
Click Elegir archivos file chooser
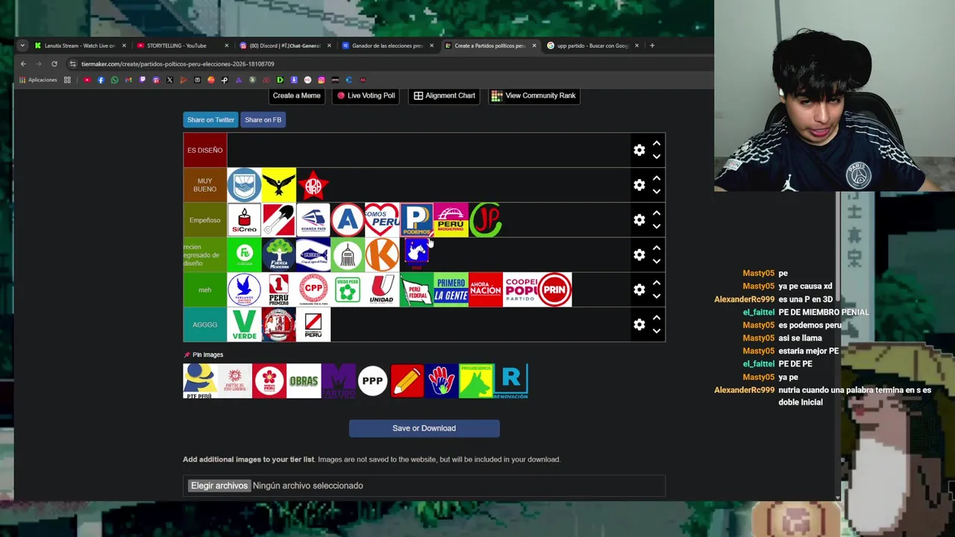(x=219, y=486)
